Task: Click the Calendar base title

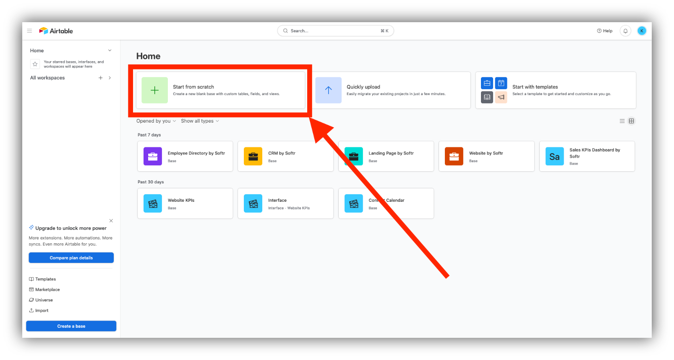Action: point(387,201)
